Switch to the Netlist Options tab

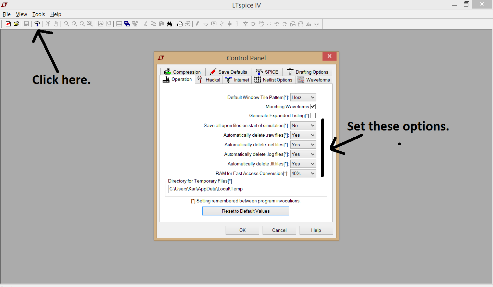pyautogui.click(x=273, y=80)
